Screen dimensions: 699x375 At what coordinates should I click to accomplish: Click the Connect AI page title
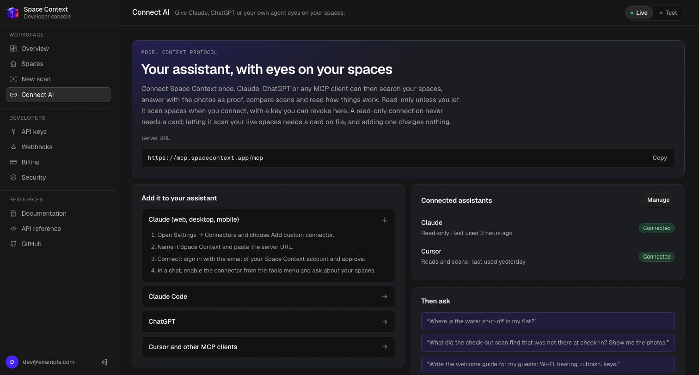(x=151, y=12)
